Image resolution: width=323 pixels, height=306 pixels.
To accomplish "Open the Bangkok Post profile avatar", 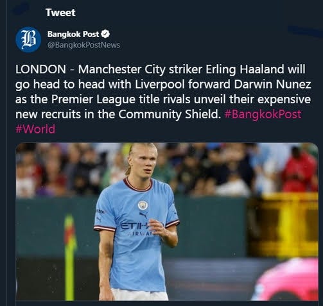I will (x=28, y=40).
